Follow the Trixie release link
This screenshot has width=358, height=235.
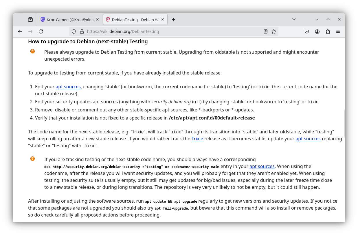[x=197, y=139]
